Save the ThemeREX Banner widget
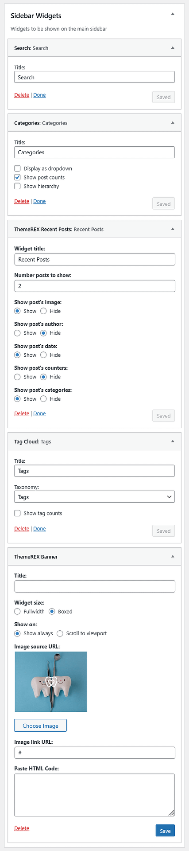The width and height of the screenshot is (189, 851). click(x=165, y=831)
